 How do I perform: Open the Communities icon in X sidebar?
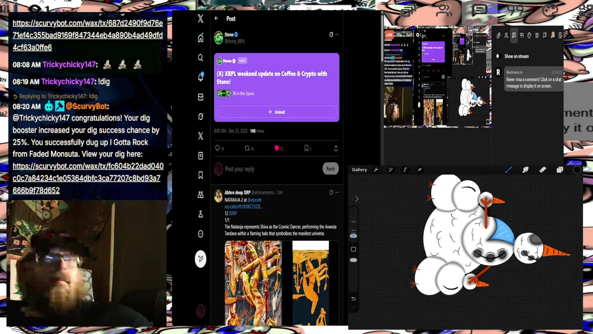point(201,195)
